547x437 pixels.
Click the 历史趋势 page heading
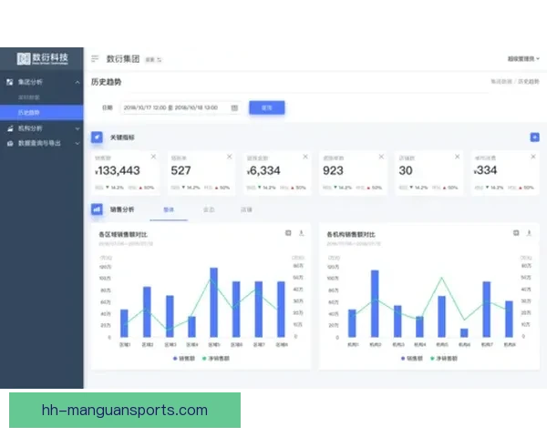click(x=106, y=82)
